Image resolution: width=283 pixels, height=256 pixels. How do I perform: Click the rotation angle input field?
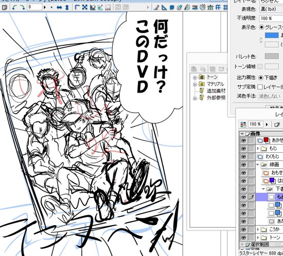(x=34, y=7)
